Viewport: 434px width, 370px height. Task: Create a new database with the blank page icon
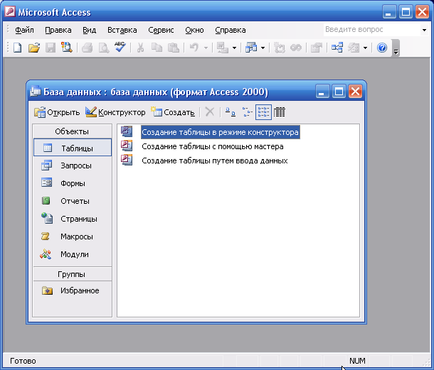[x=18, y=48]
